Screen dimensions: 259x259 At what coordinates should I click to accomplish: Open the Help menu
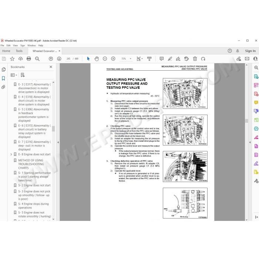click(x=41, y=46)
